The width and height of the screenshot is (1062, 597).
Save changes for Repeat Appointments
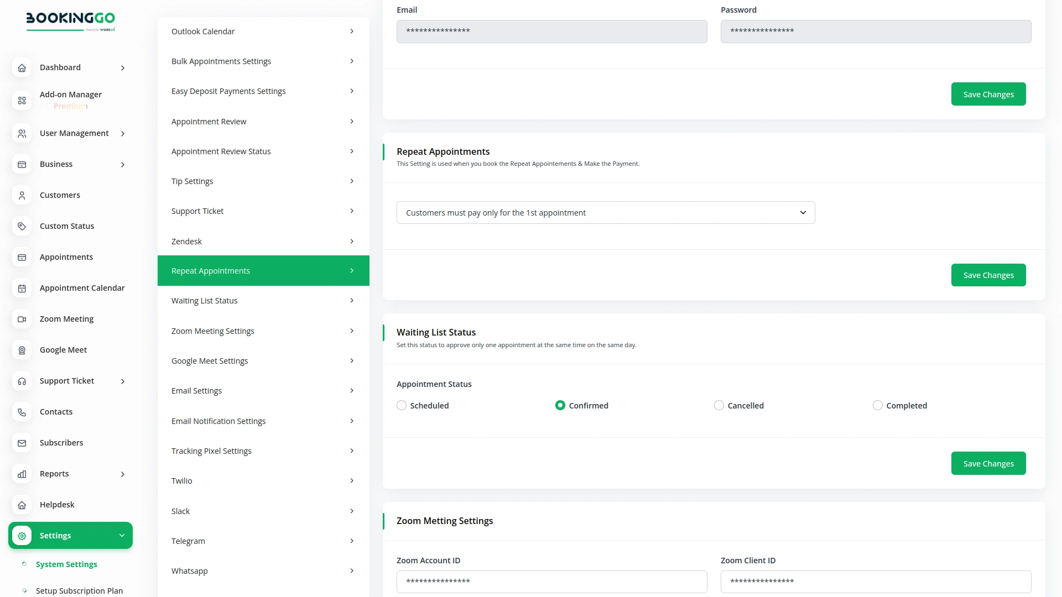pos(988,275)
